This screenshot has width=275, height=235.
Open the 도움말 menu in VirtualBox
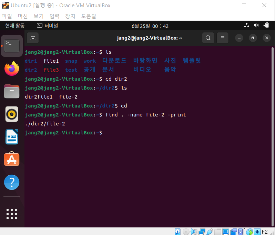point(89,16)
